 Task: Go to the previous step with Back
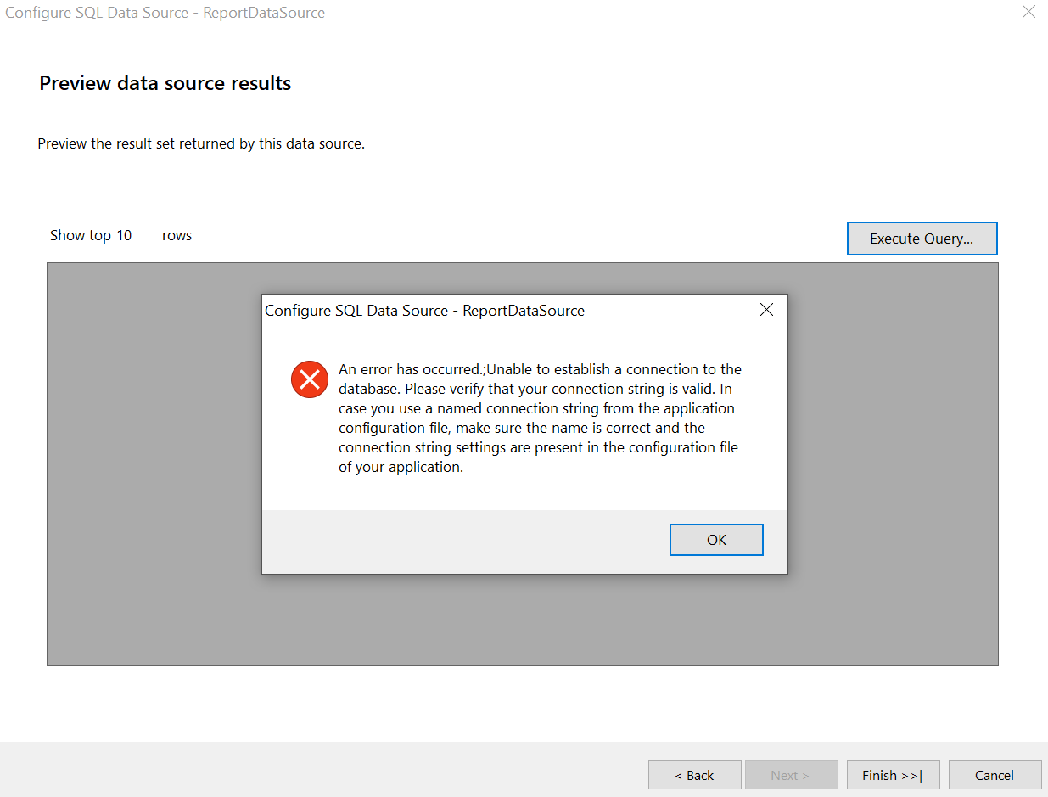[x=694, y=775]
